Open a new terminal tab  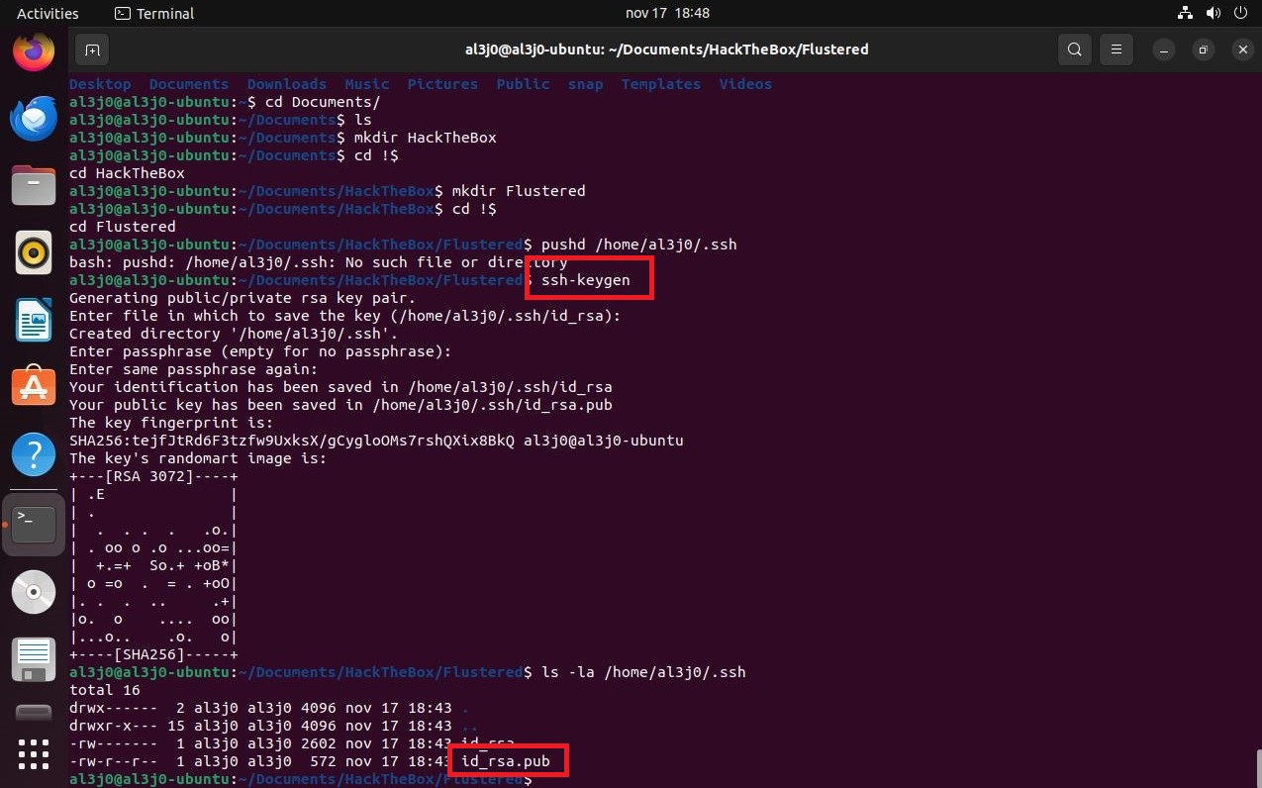[x=92, y=49]
